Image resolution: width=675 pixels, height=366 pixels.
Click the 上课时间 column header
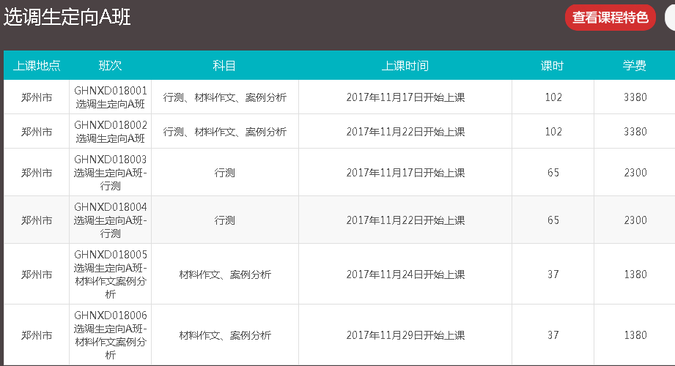pyautogui.click(x=405, y=65)
